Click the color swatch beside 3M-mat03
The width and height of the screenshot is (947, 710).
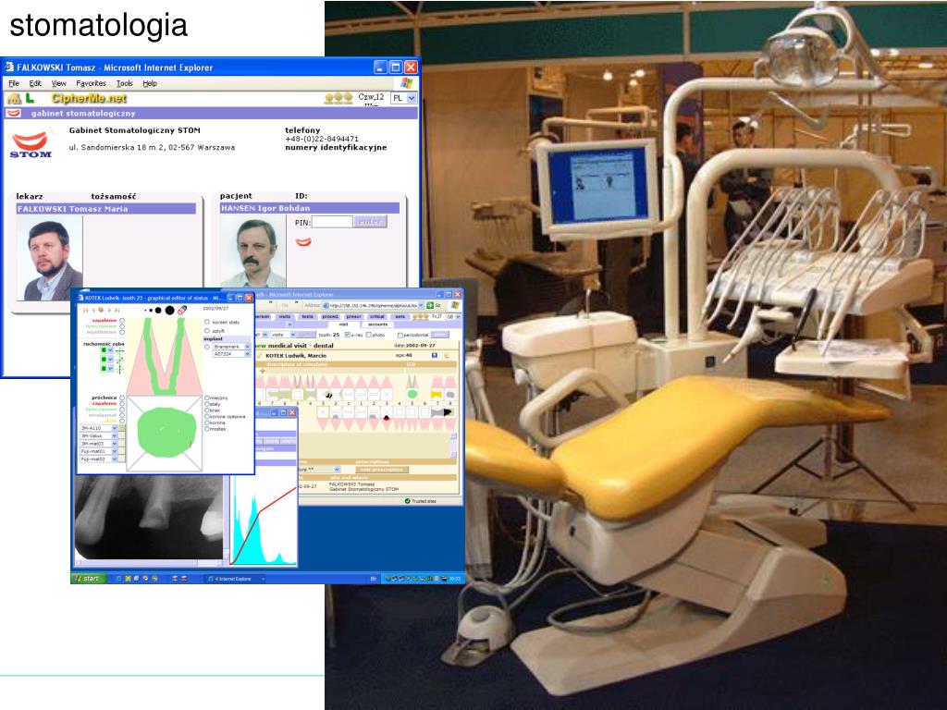point(122,444)
